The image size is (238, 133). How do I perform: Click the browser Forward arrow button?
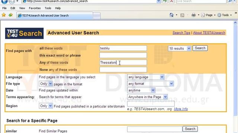coord(12,1)
